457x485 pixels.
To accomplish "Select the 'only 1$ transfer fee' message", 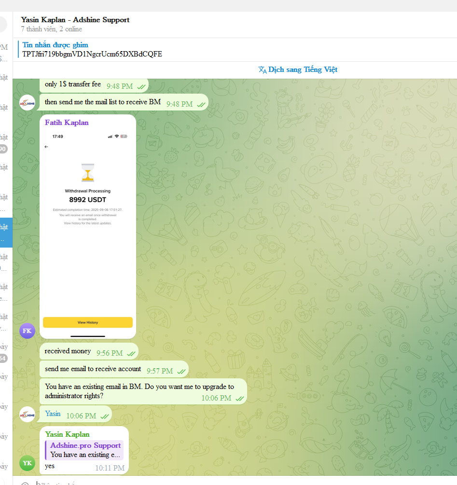I will point(94,85).
